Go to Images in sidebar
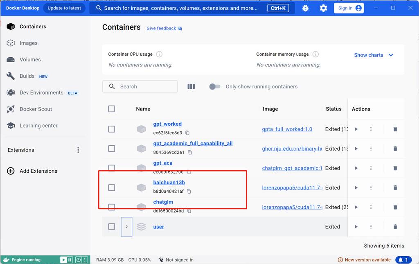 tap(28, 43)
